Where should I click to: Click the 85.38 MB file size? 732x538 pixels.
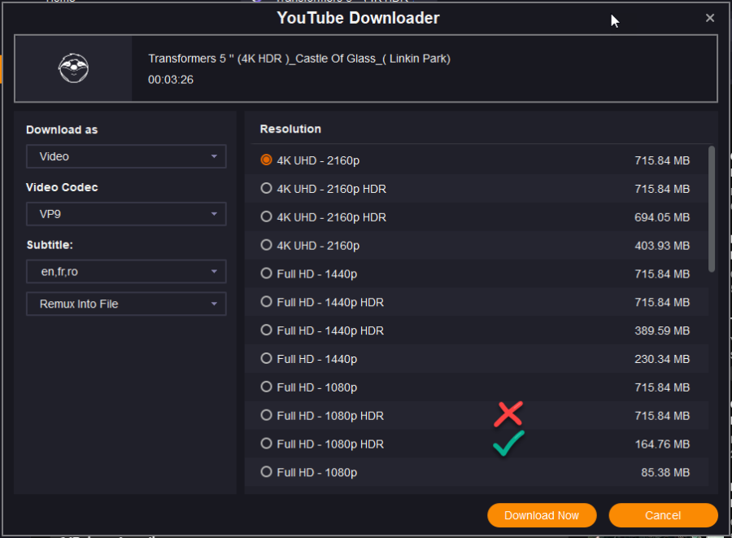click(x=665, y=473)
